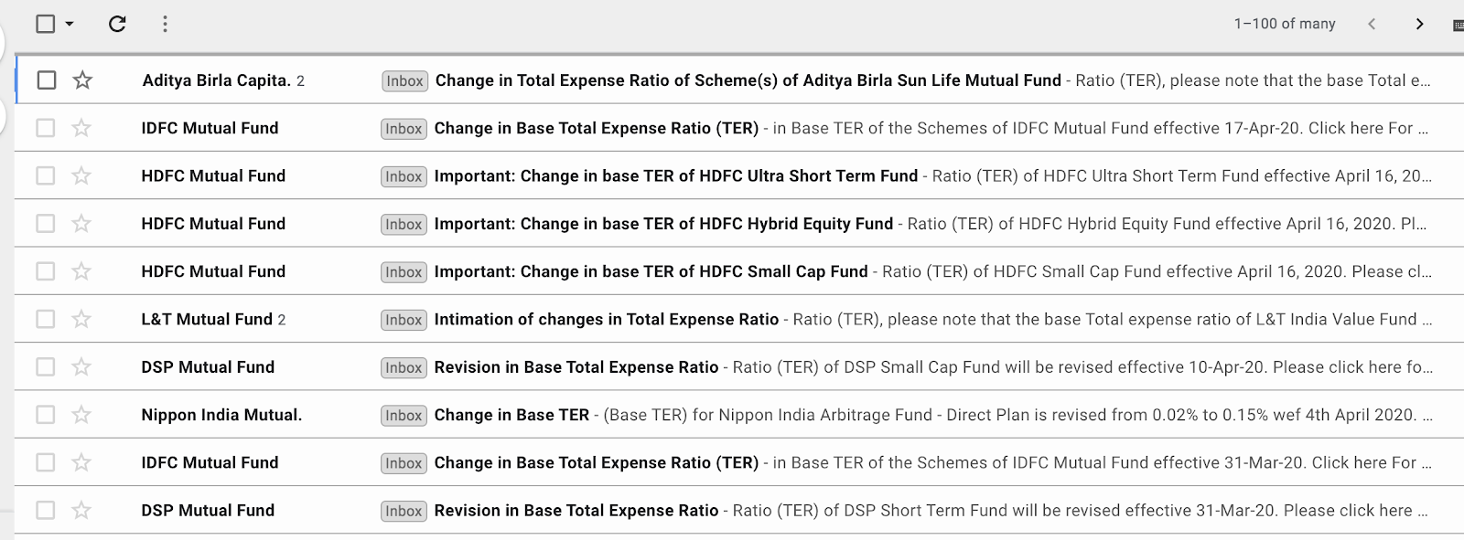This screenshot has width=1464, height=540.
Task: Open the Nippon India Change in Base TER email
Action: 512,415
